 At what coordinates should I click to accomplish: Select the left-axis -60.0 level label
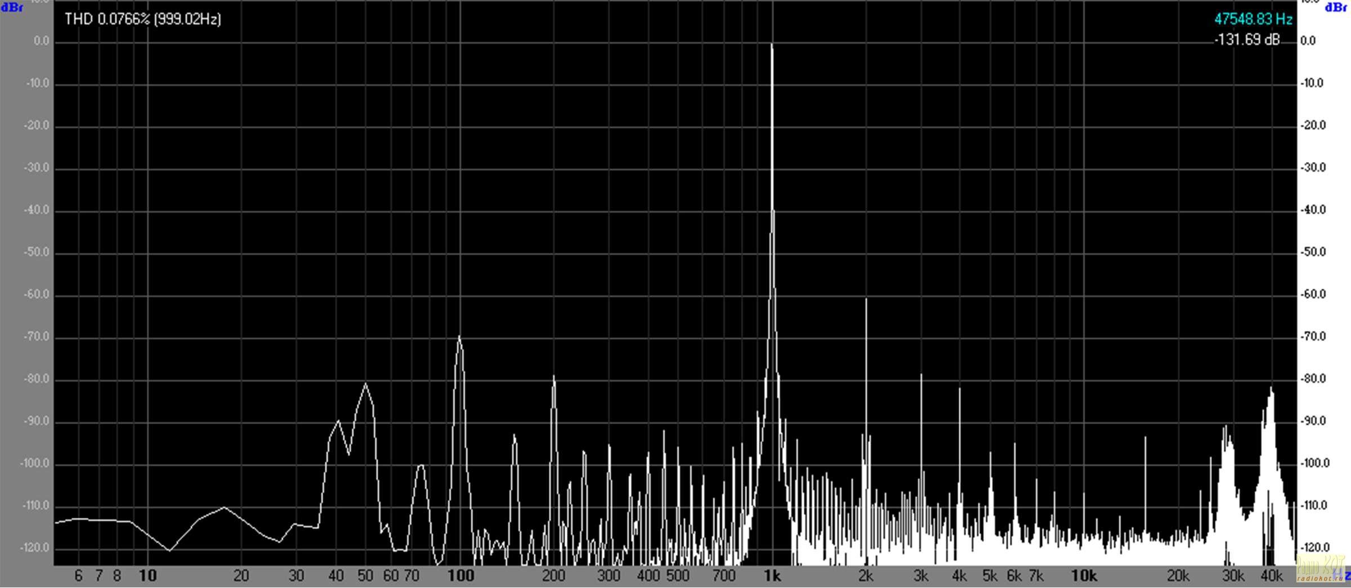pos(37,294)
